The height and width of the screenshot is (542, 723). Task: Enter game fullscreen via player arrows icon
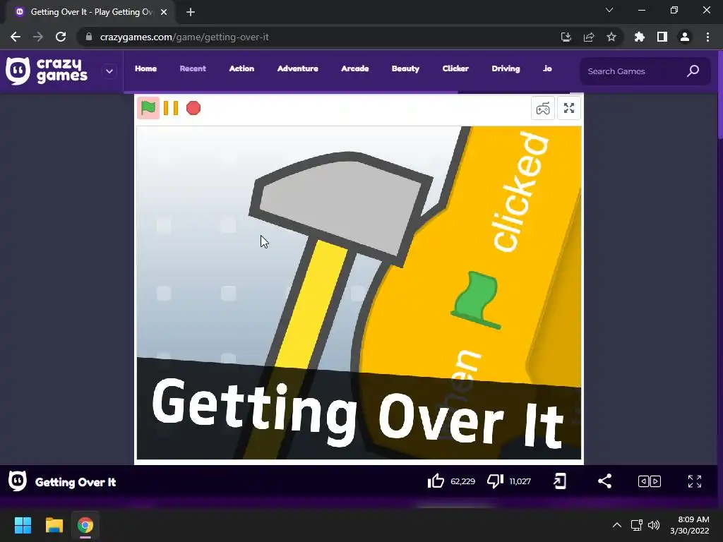[569, 108]
